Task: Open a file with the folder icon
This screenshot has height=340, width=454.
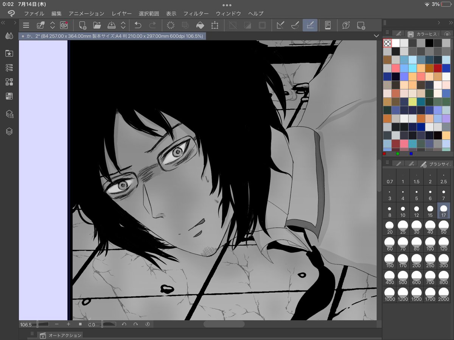Action: (x=97, y=25)
